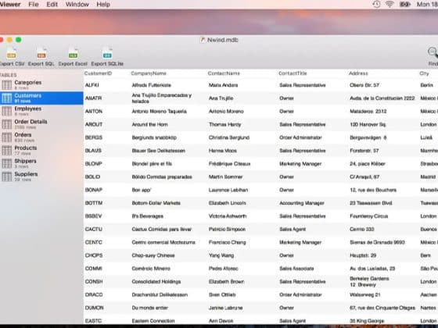This screenshot has height=328, width=438.
Task: Click the ALFKI customer ID cell
Action: tap(92, 85)
